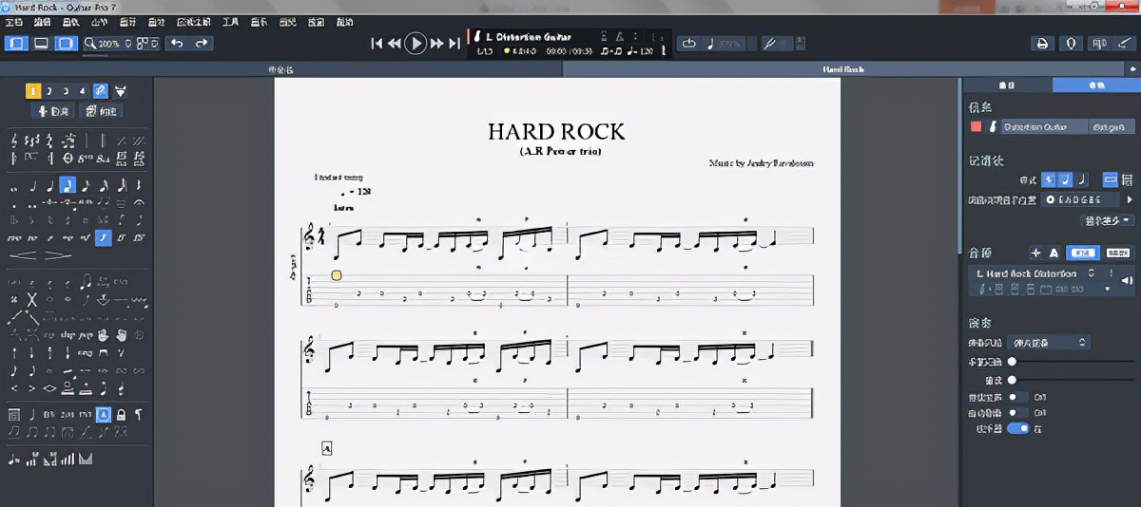Open the first menu in the menu bar
The width and height of the screenshot is (1141, 507).
pos(14,21)
